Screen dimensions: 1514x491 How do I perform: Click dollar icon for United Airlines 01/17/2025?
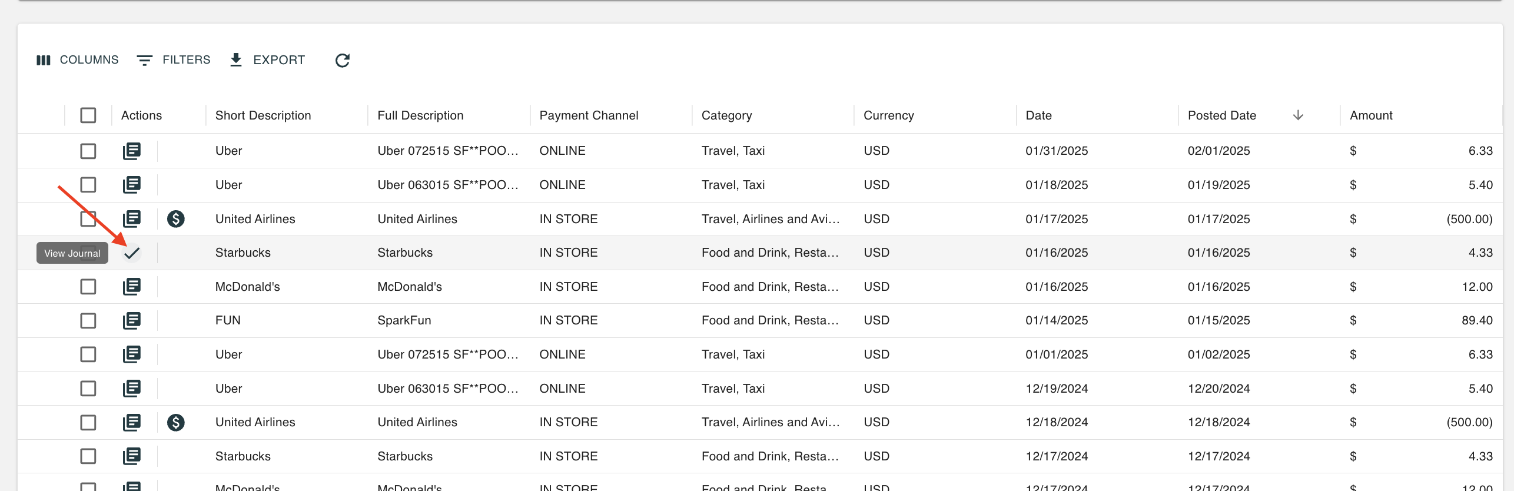176,219
